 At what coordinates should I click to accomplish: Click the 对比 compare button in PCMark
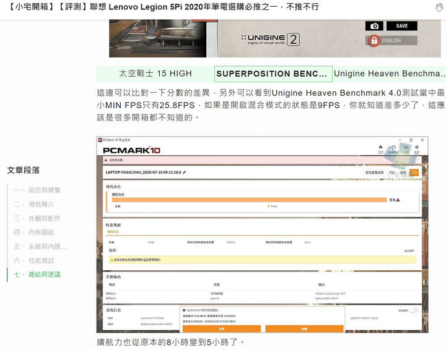click(x=392, y=173)
